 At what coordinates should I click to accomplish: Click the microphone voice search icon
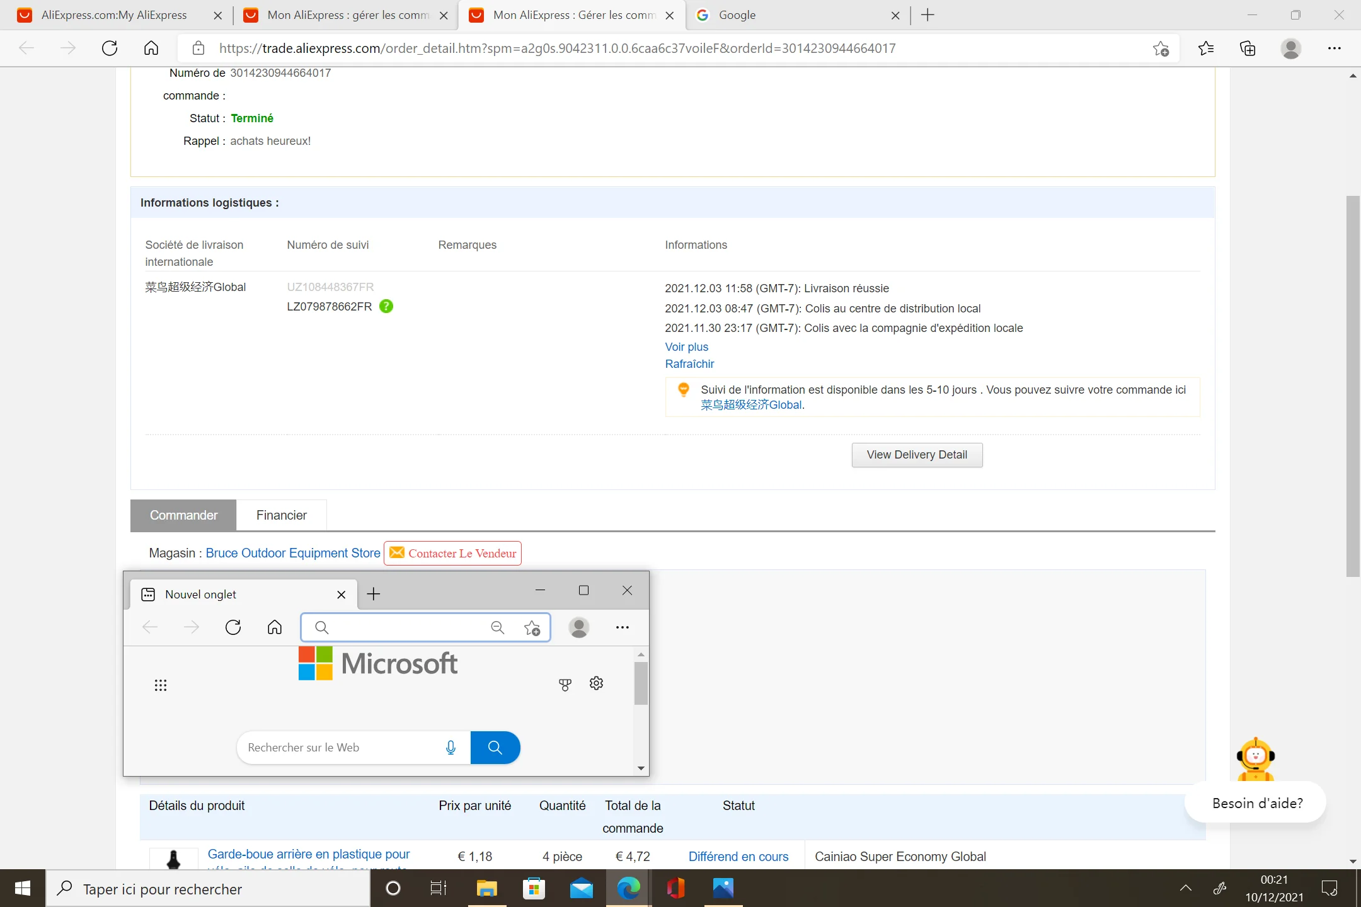coord(451,748)
